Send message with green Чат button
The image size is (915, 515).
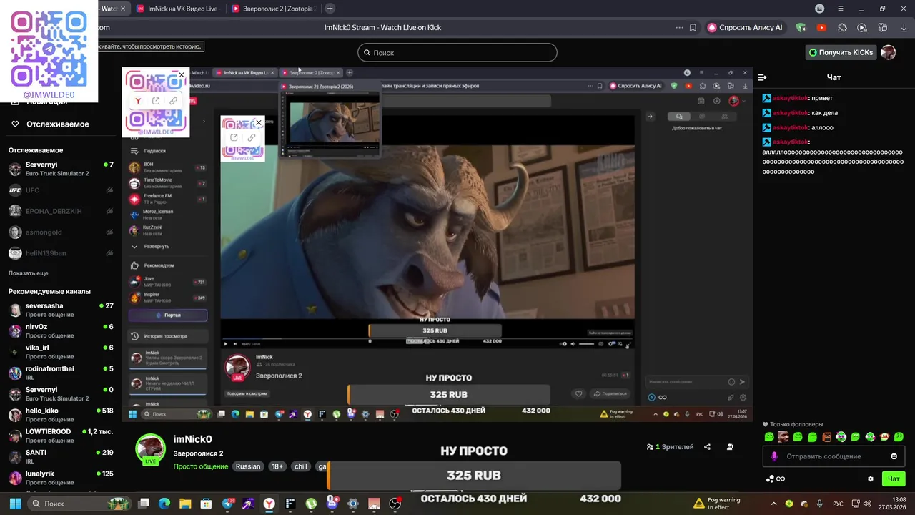pos(894,479)
